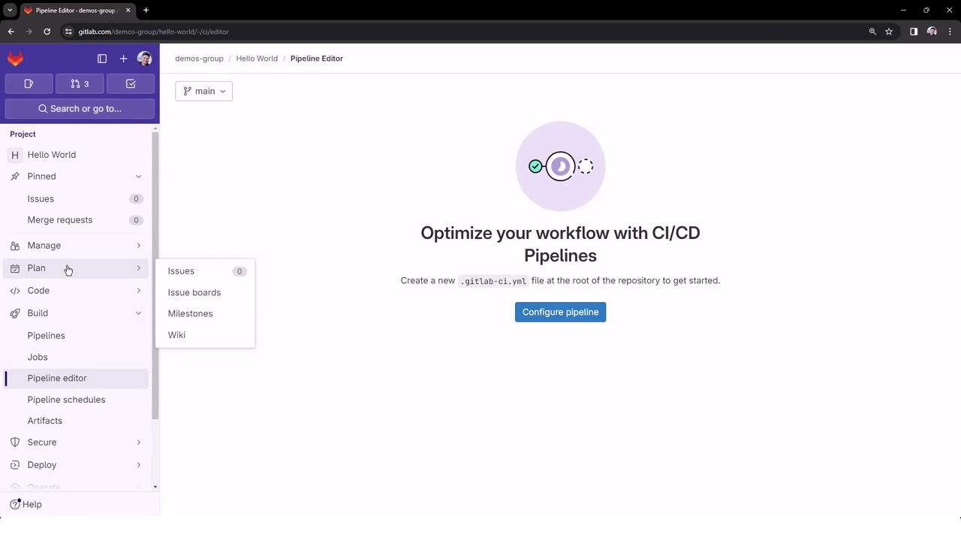Go to demos-group breadcrumb
This screenshot has height=541, width=961.
pyautogui.click(x=199, y=59)
